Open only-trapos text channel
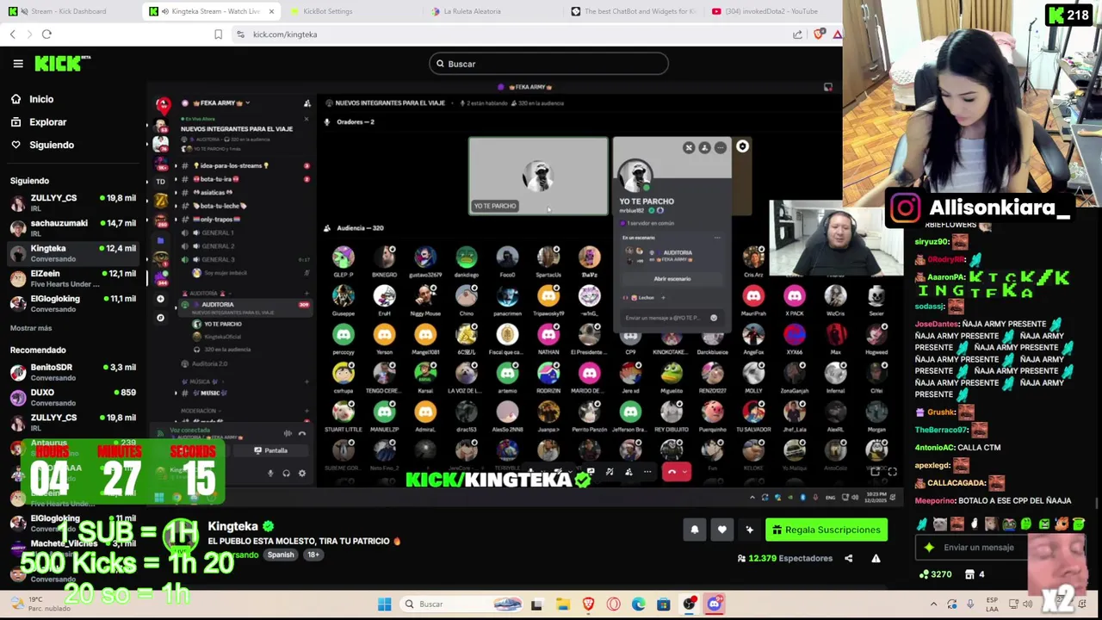 click(x=217, y=219)
